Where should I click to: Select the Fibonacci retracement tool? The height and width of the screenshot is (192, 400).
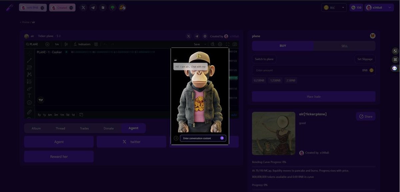click(29, 67)
